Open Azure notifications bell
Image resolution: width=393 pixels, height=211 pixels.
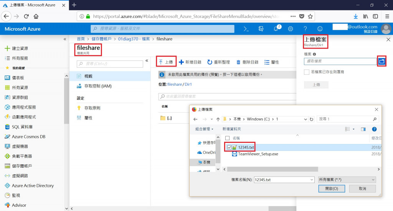point(276,29)
